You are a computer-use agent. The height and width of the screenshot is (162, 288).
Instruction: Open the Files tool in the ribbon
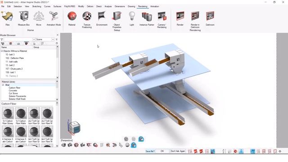[7, 18]
